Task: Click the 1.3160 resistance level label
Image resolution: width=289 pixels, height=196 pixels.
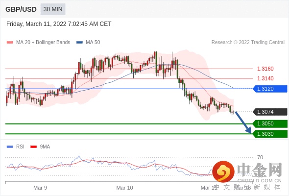Action: [x=265, y=69]
